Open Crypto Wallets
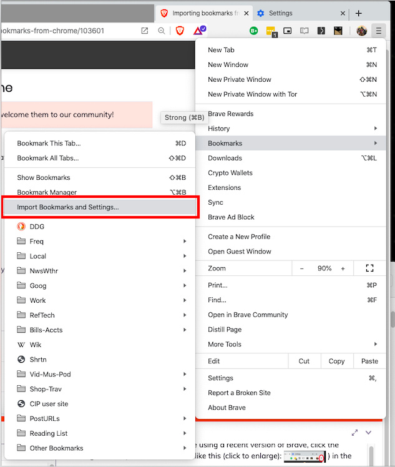The height and width of the screenshot is (467, 395). coord(291,173)
